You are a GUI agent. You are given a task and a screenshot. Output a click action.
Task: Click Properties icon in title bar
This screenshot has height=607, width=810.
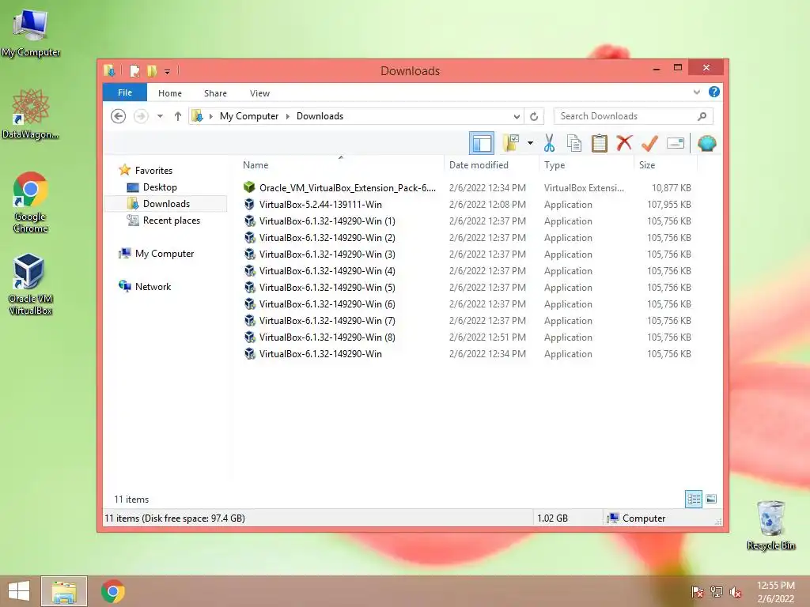134,70
